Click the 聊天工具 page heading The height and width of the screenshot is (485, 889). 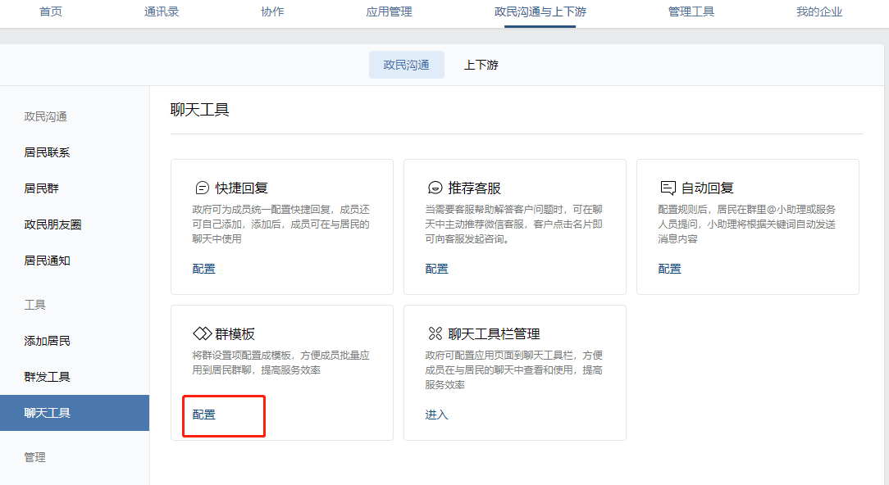pos(199,110)
